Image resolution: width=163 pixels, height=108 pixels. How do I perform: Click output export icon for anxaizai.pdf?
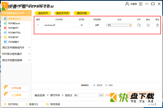pyautogui.click(x=148, y=25)
